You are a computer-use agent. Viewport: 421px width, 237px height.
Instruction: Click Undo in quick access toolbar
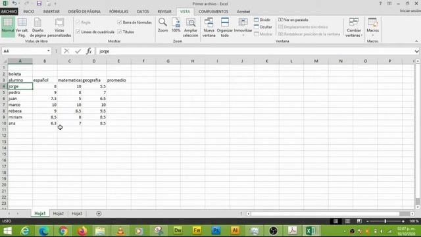point(14,3)
